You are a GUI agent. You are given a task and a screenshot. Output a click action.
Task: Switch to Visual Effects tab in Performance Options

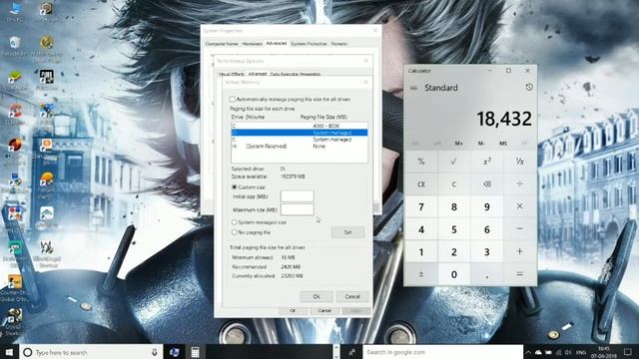tap(231, 74)
